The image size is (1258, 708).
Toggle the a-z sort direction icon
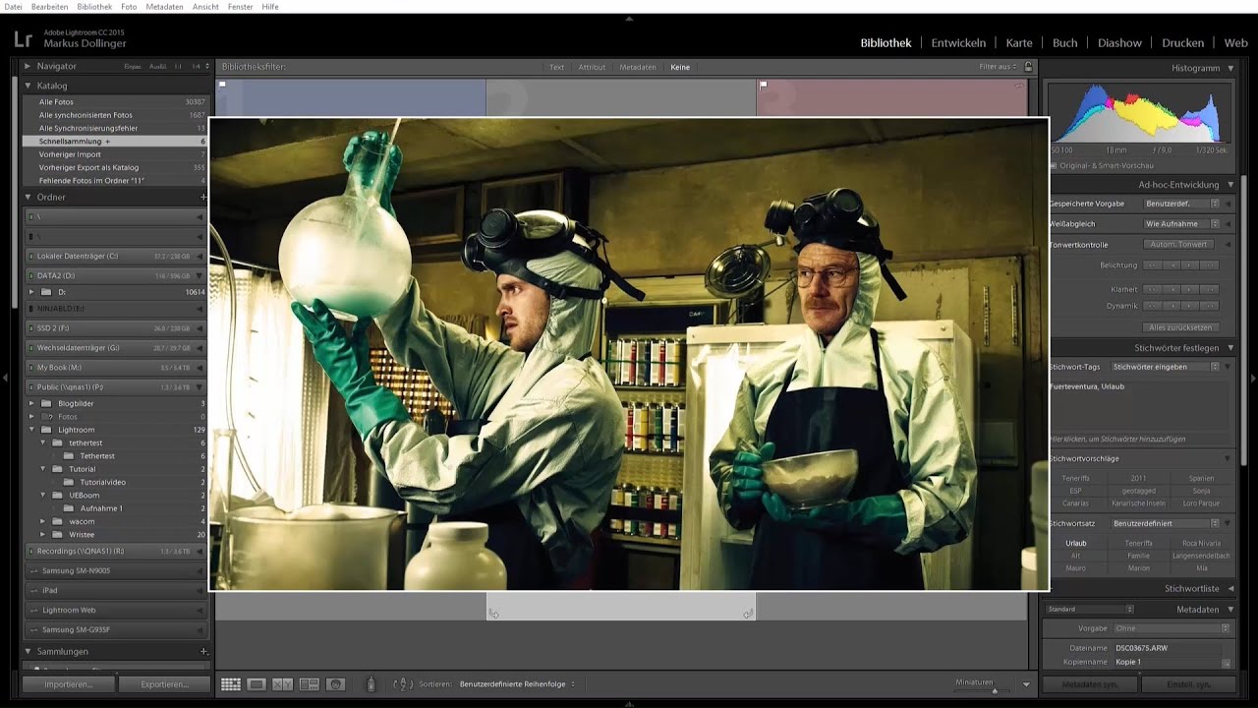pos(403,684)
